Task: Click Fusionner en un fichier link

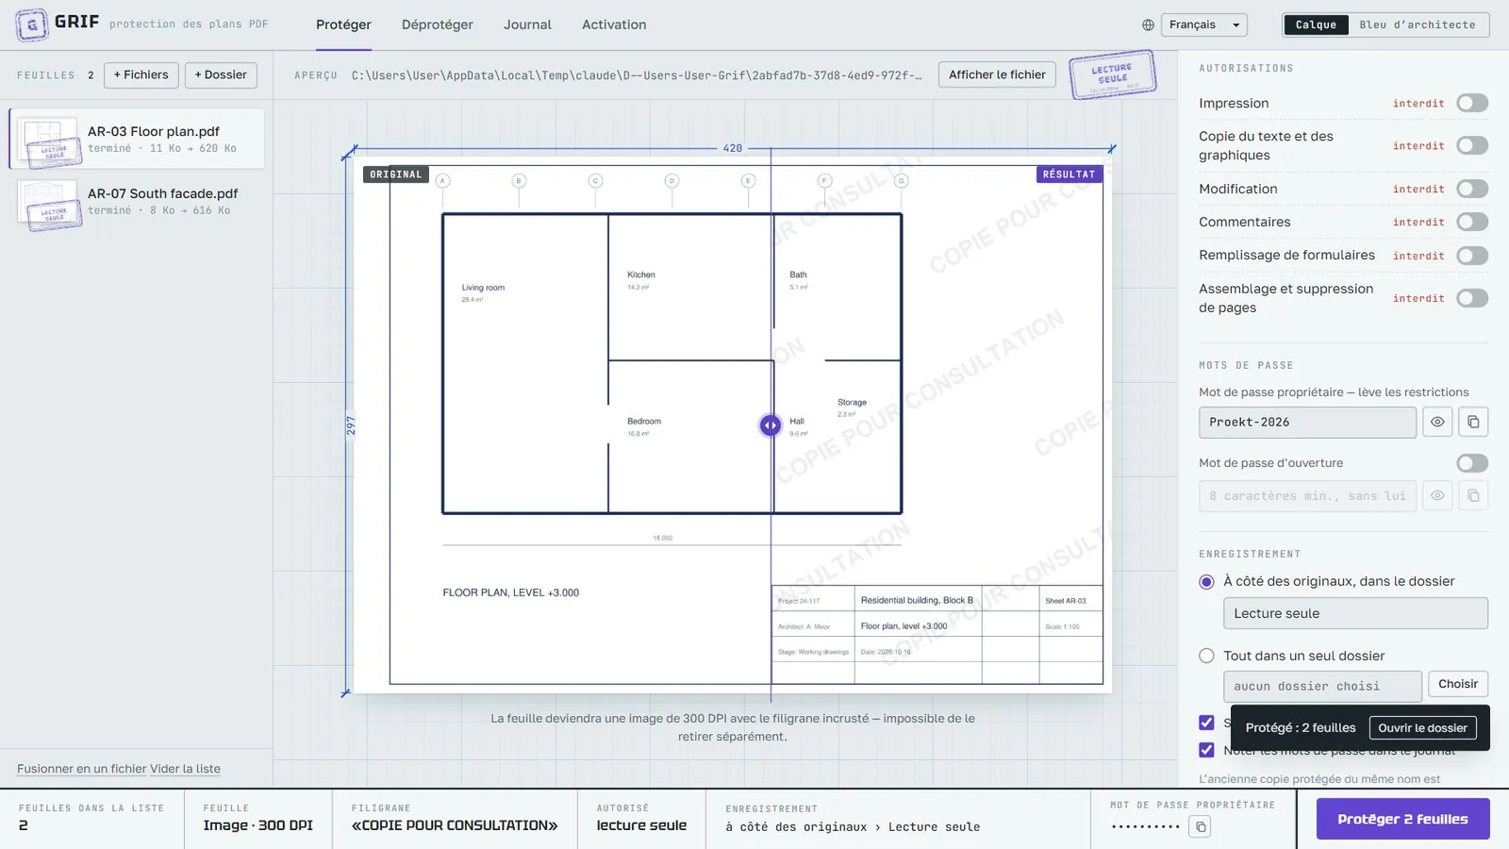Action: tap(81, 769)
